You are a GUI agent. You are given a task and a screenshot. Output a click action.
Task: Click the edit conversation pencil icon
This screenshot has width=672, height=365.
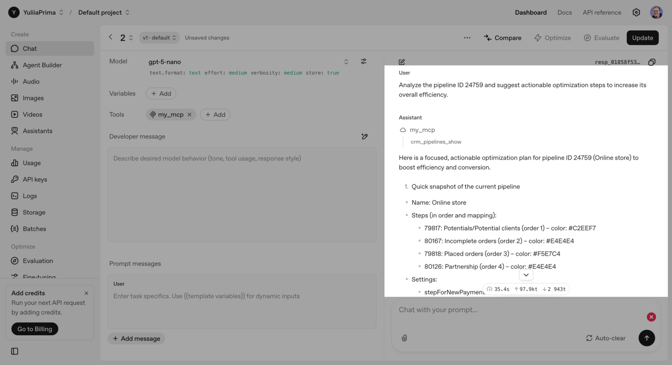[x=402, y=62]
